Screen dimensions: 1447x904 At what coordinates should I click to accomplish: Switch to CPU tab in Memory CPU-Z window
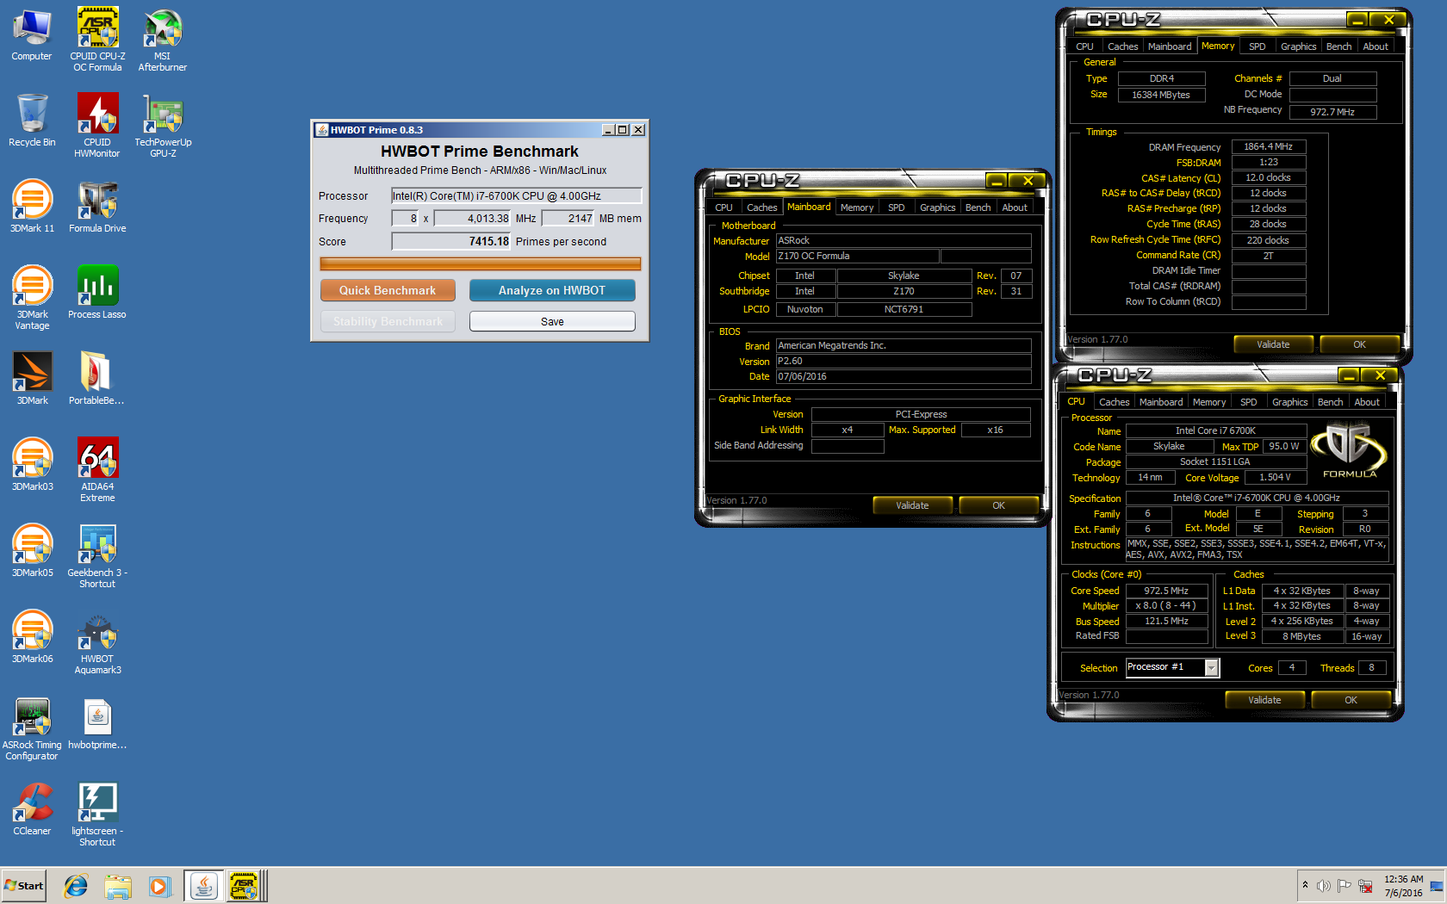(x=1084, y=46)
